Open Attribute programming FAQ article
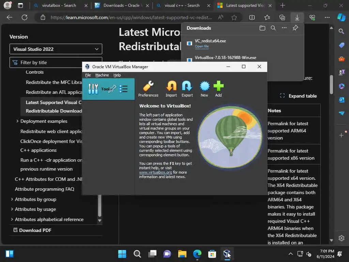 pos(45,189)
